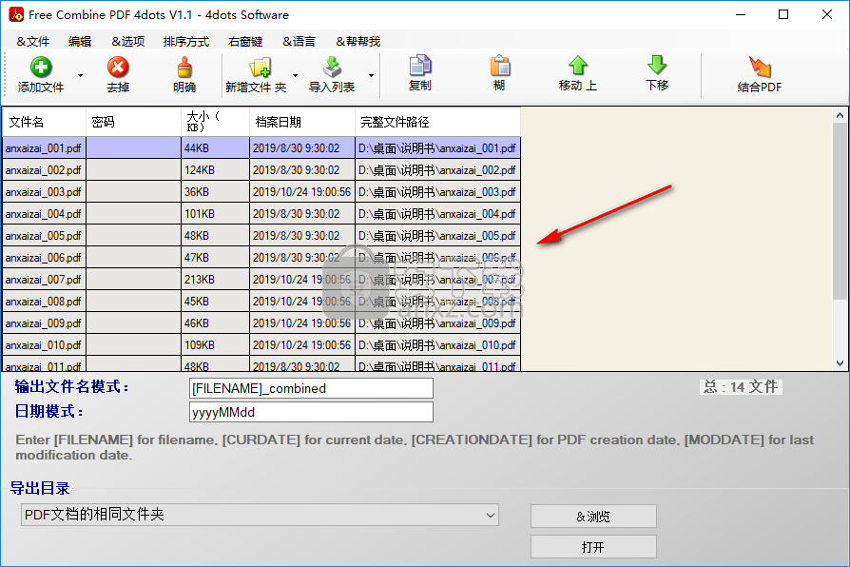This screenshot has width=850, height=567.
Task: Click the &浏览 browse button
Action: (593, 516)
